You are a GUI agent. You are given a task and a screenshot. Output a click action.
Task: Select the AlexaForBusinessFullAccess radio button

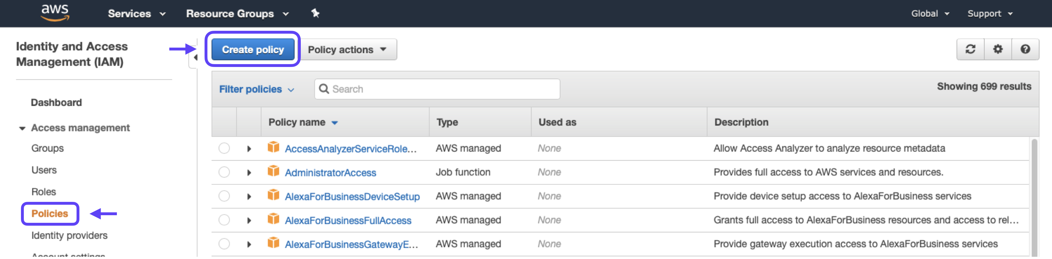(224, 220)
